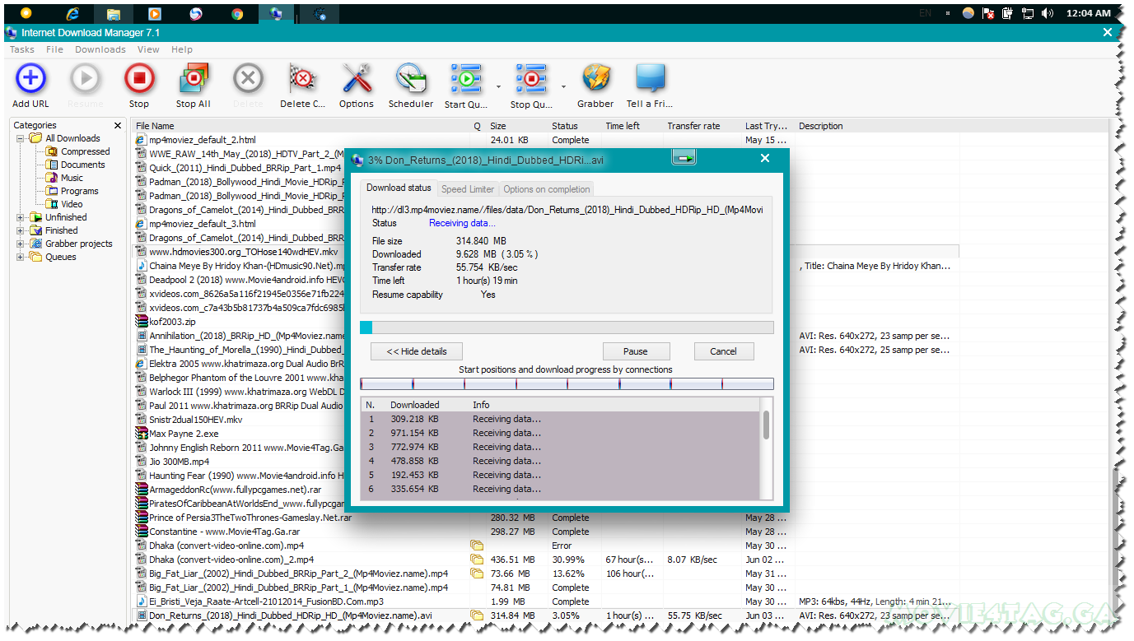The height and width of the screenshot is (641, 1134).
Task: Switch to the Options on completion tab
Action: (x=547, y=189)
